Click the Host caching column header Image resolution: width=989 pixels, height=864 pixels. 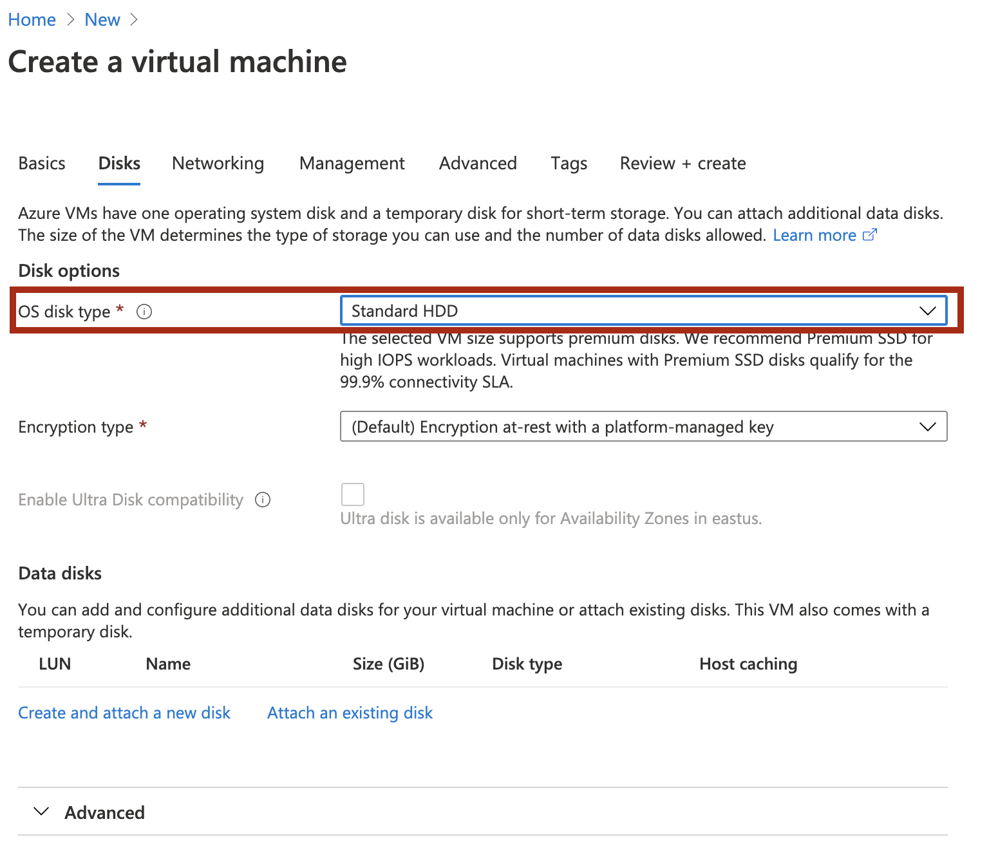pos(748,664)
